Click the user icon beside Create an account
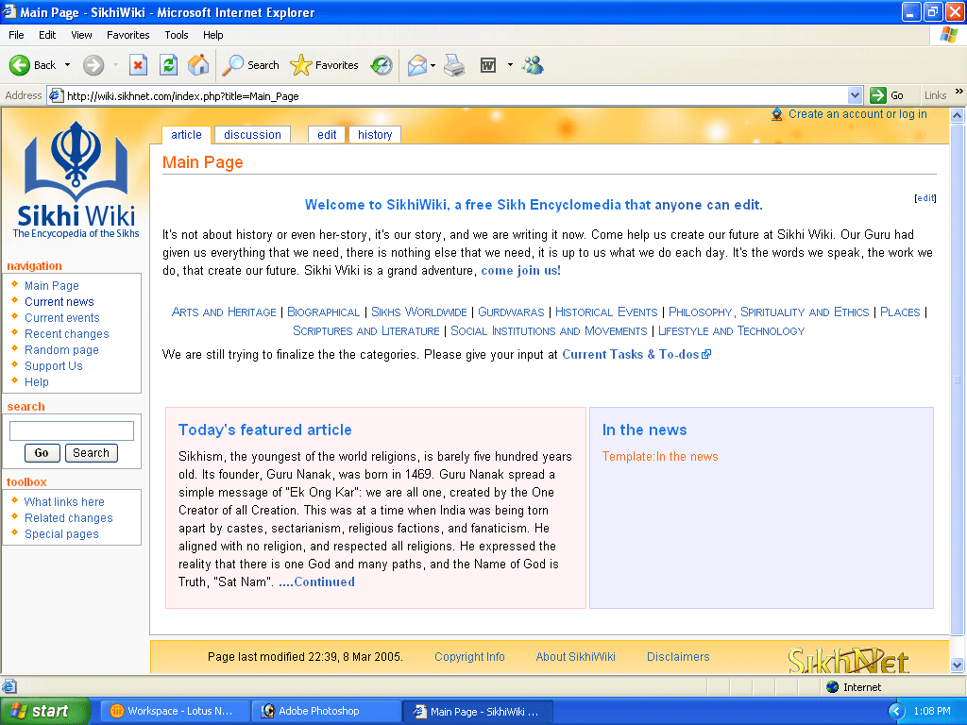The height and width of the screenshot is (725, 967). pyautogui.click(x=777, y=114)
